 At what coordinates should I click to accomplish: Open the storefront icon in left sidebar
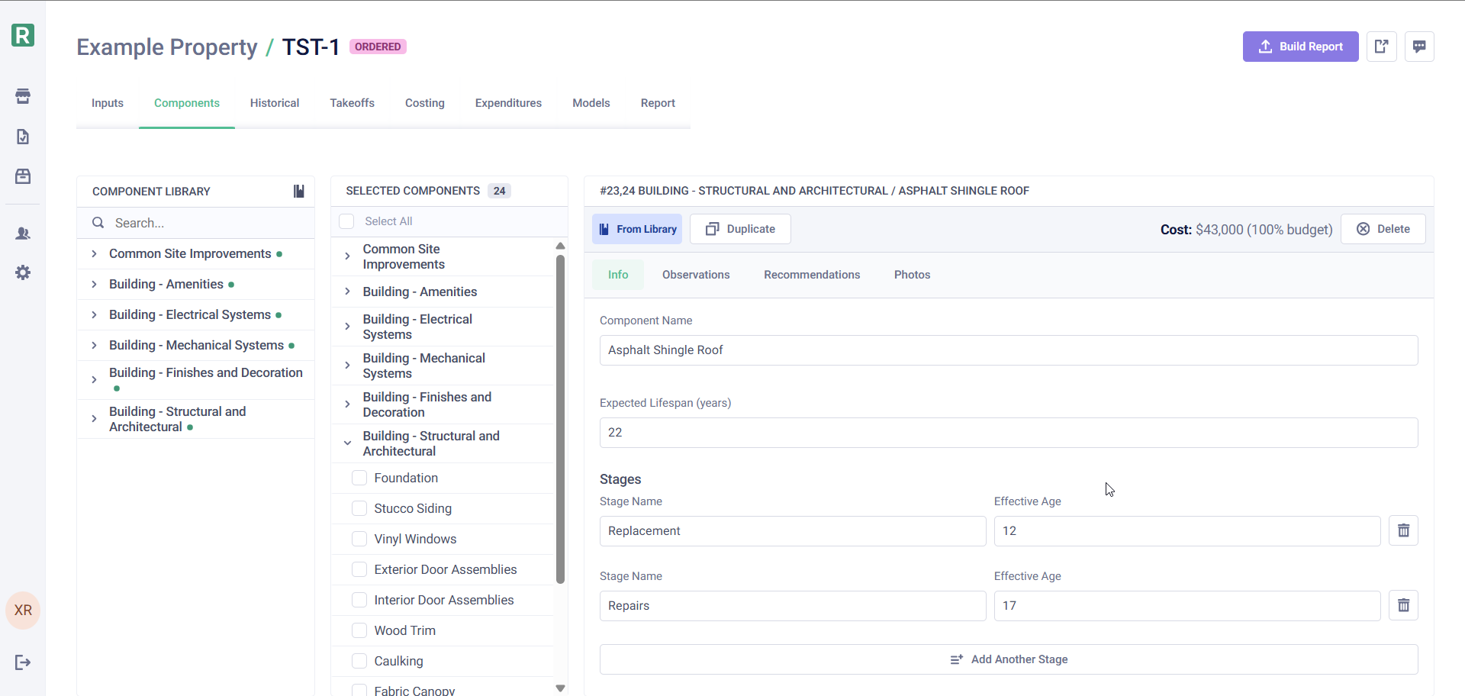pyautogui.click(x=23, y=96)
